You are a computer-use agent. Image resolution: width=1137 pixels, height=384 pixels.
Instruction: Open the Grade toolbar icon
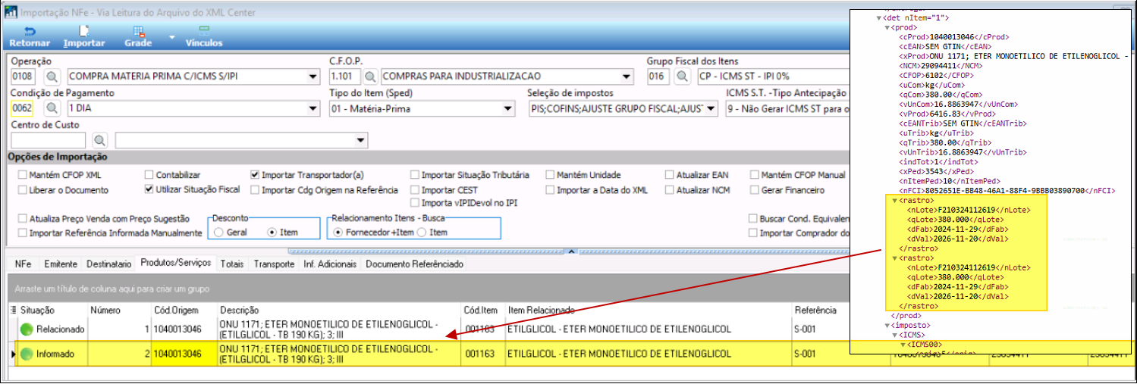(139, 32)
